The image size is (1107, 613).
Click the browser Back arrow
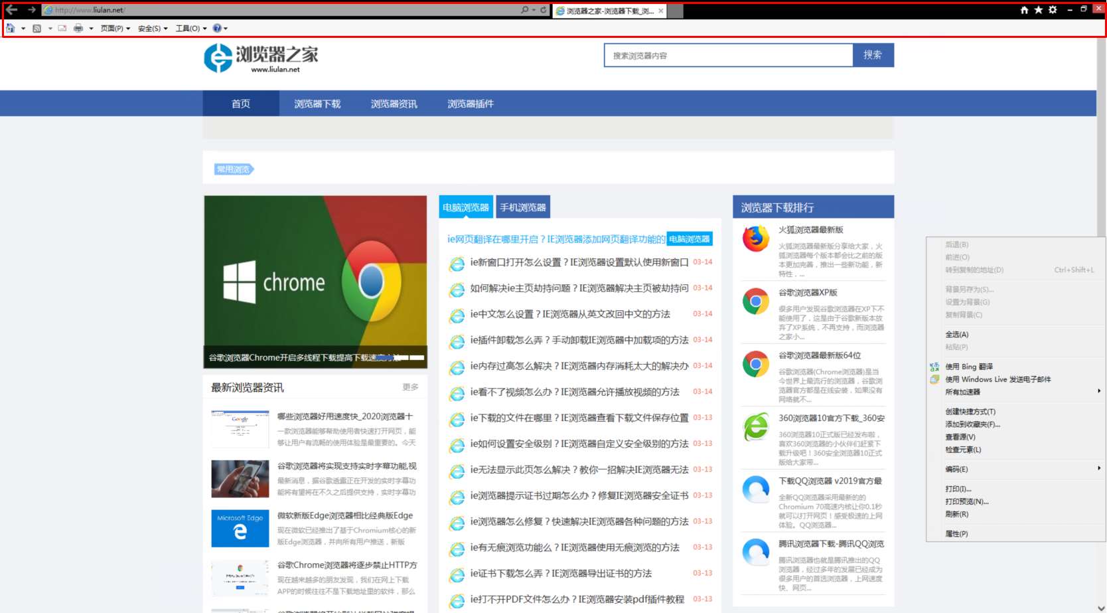tap(11, 10)
